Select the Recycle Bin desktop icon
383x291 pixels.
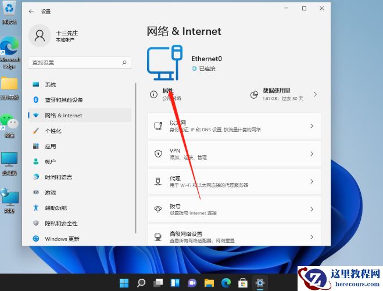click(9, 13)
